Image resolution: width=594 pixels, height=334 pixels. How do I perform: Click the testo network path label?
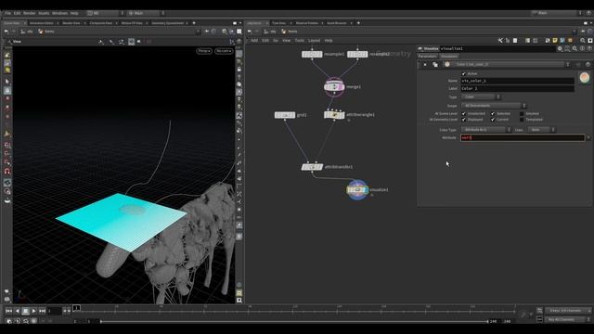[x=292, y=32]
